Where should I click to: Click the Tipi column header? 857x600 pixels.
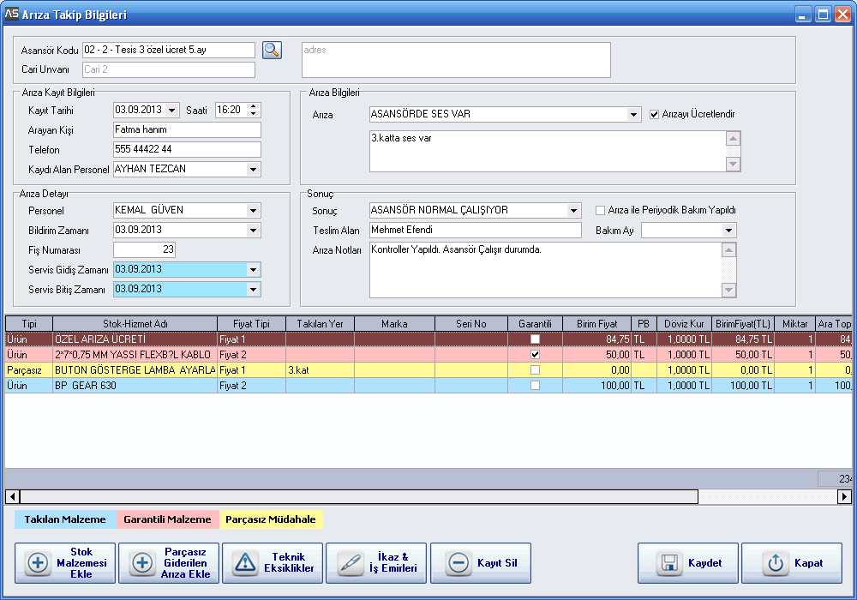29,323
